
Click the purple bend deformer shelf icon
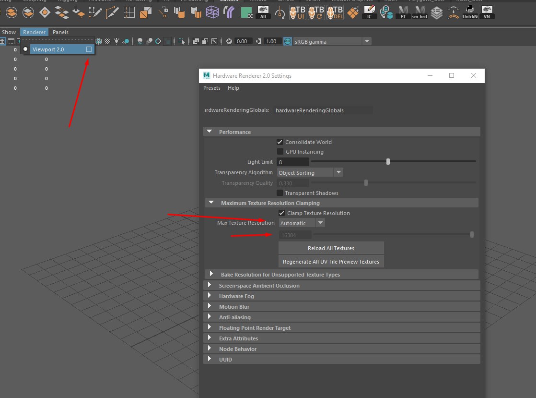(x=229, y=12)
